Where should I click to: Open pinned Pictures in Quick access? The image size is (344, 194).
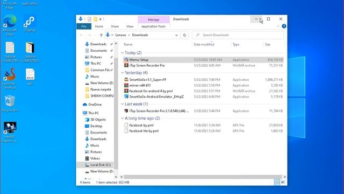point(96,57)
